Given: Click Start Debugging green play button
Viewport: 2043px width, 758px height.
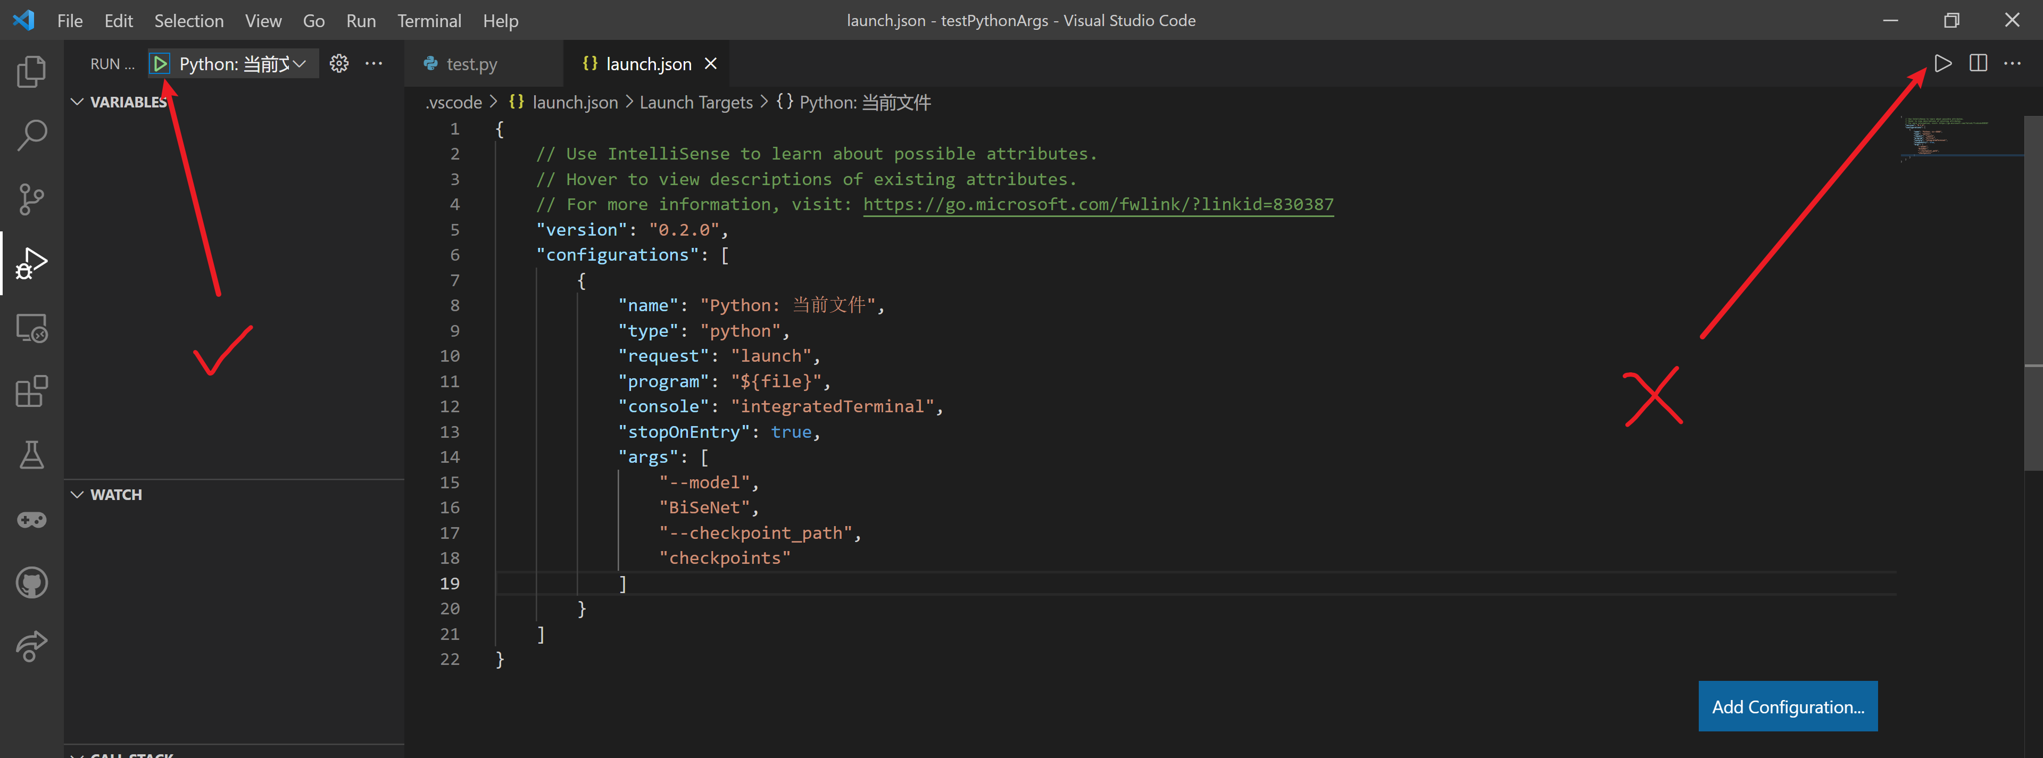Looking at the screenshot, I should pos(160,63).
